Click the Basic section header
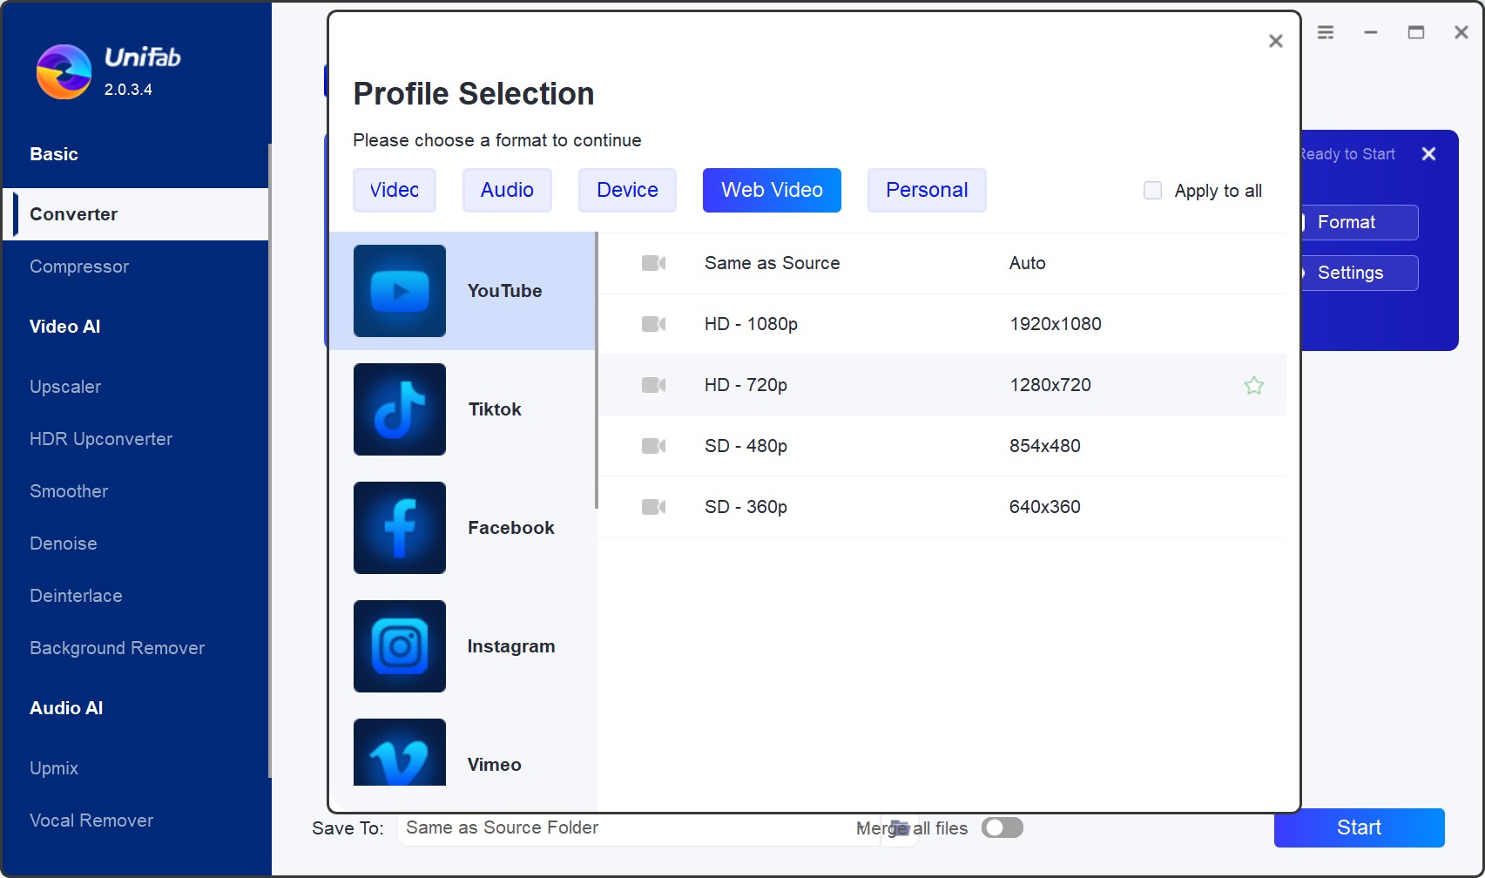The image size is (1485, 878). pyautogui.click(x=54, y=154)
